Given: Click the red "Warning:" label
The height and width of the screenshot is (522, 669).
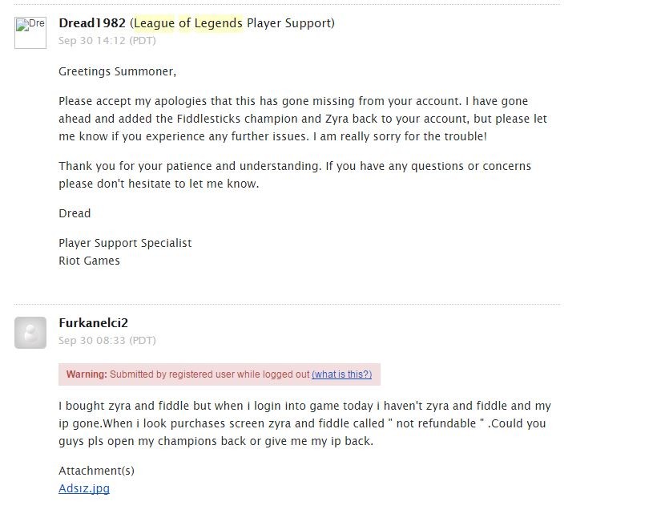Looking at the screenshot, I should tap(87, 374).
